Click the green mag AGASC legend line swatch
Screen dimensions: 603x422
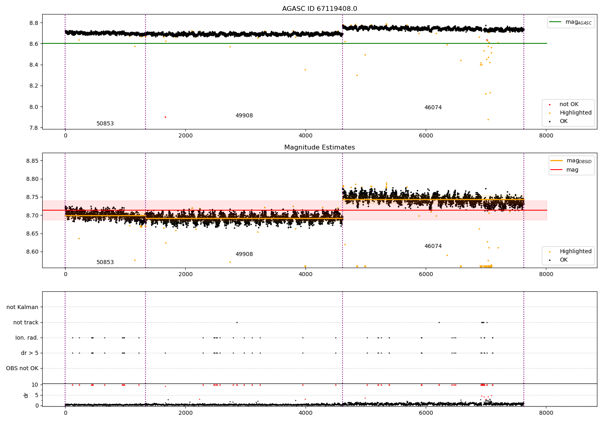(x=556, y=22)
